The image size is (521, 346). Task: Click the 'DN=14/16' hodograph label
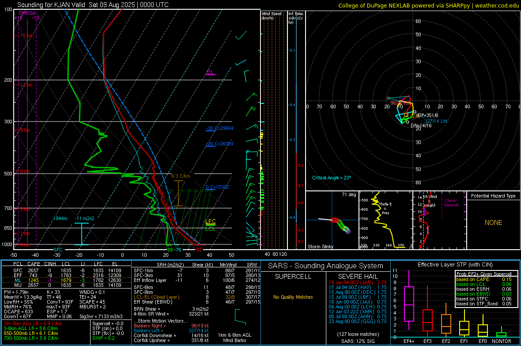(421, 126)
